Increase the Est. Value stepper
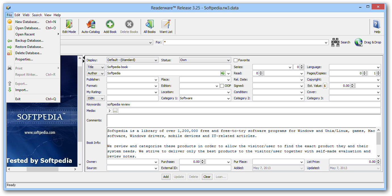The image size is (392, 196). point(352,85)
